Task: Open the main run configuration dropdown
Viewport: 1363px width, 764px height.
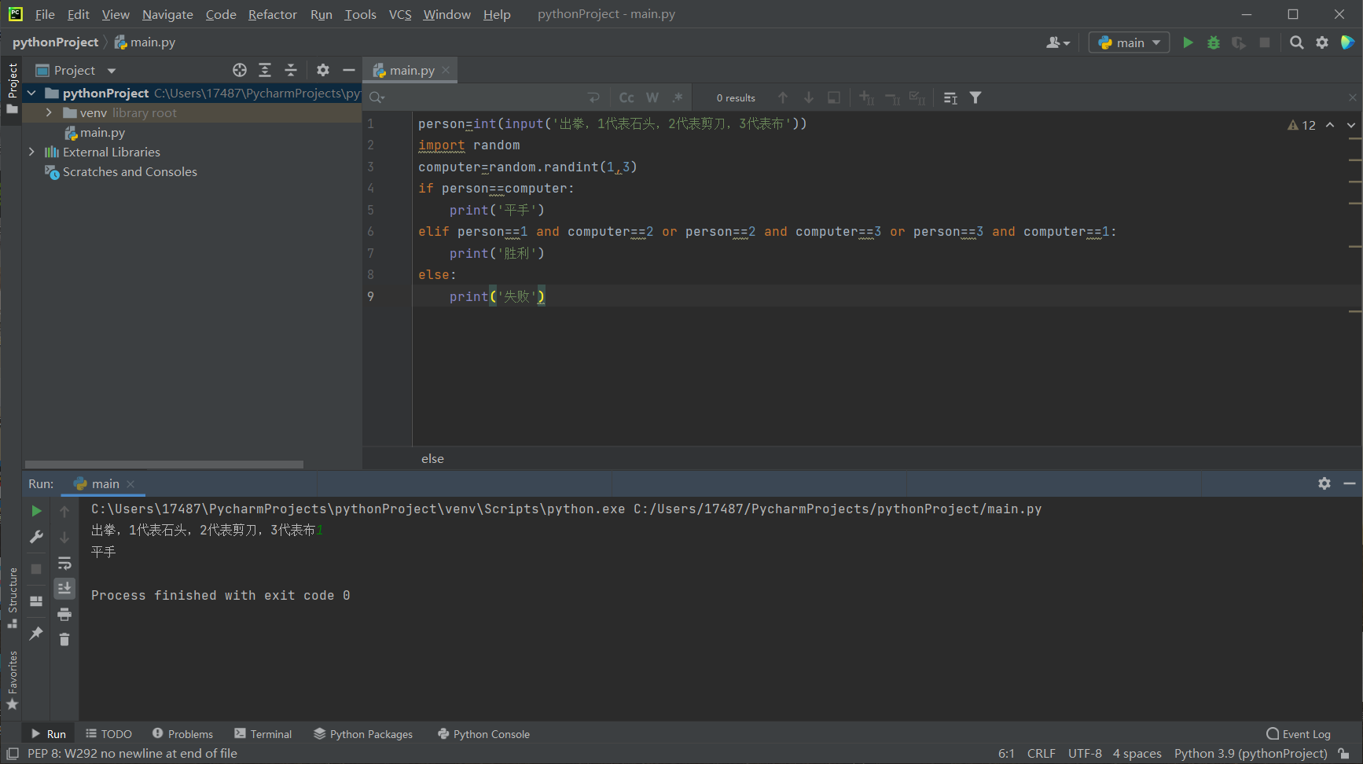Action: click(x=1130, y=42)
